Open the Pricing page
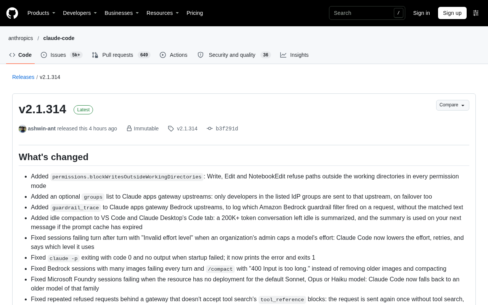 (195, 13)
